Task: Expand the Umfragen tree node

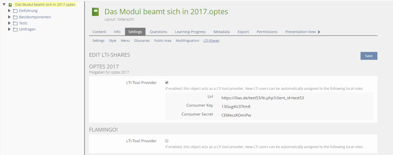Action: (x=9, y=29)
